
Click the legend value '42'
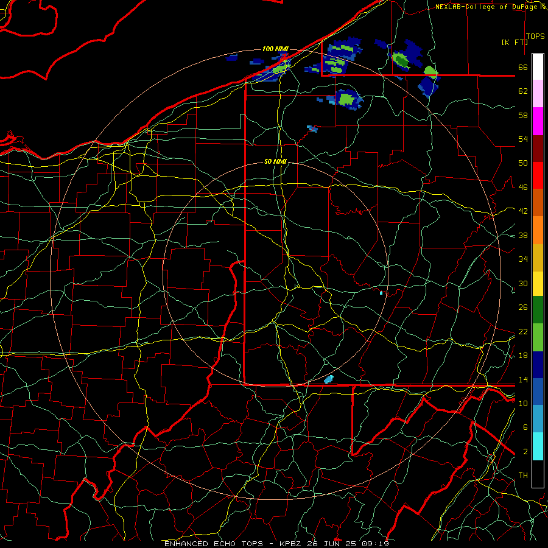[523, 211]
